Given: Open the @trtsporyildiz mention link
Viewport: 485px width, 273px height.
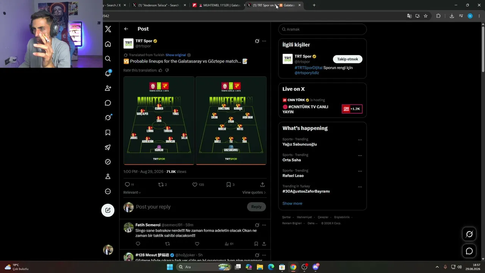Looking at the screenshot, I should [307, 73].
